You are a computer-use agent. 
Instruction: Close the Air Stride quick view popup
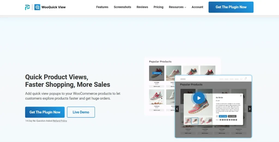241,96
